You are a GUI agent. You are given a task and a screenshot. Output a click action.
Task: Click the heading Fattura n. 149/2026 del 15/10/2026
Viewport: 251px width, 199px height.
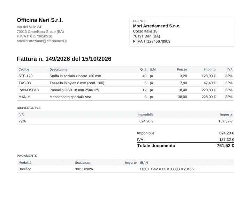(64, 59)
